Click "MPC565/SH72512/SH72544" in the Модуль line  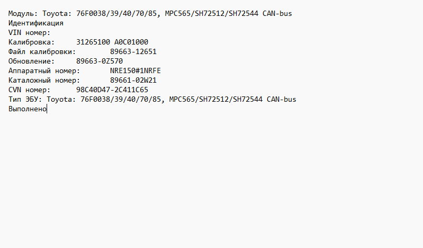(214, 13)
